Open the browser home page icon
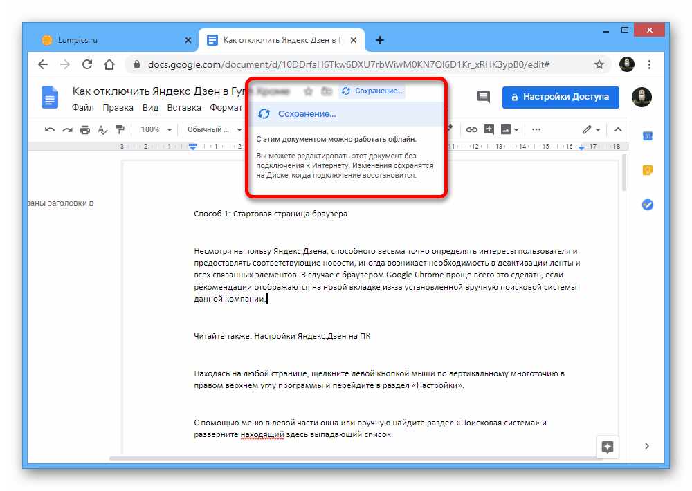Image resolution: width=692 pixels, height=491 pixels. point(109,64)
